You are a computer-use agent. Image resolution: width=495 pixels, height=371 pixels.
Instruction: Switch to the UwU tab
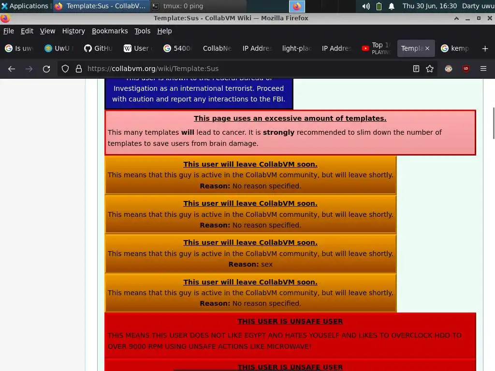click(59, 48)
